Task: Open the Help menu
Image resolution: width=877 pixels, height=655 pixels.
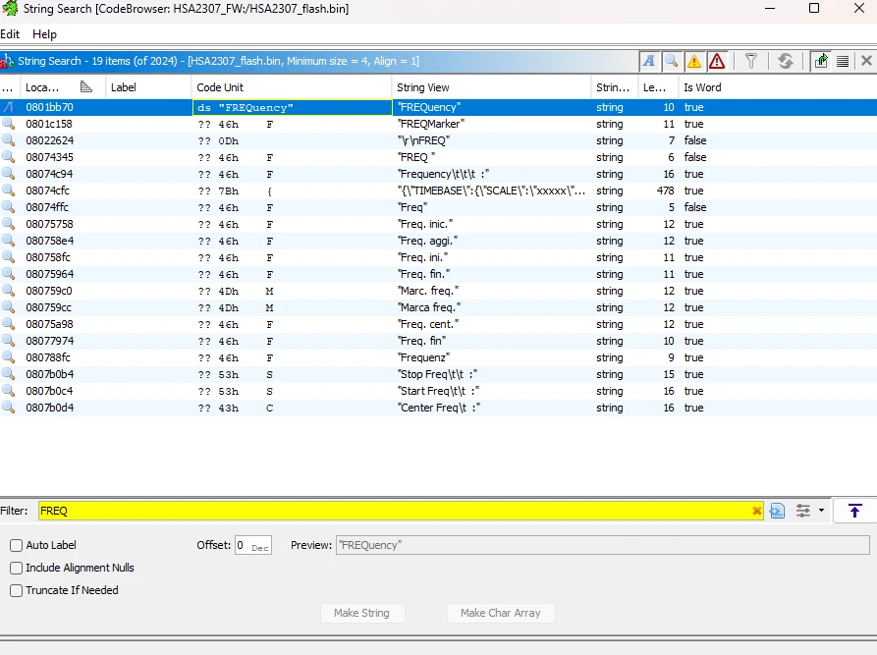Action: click(x=45, y=34)
